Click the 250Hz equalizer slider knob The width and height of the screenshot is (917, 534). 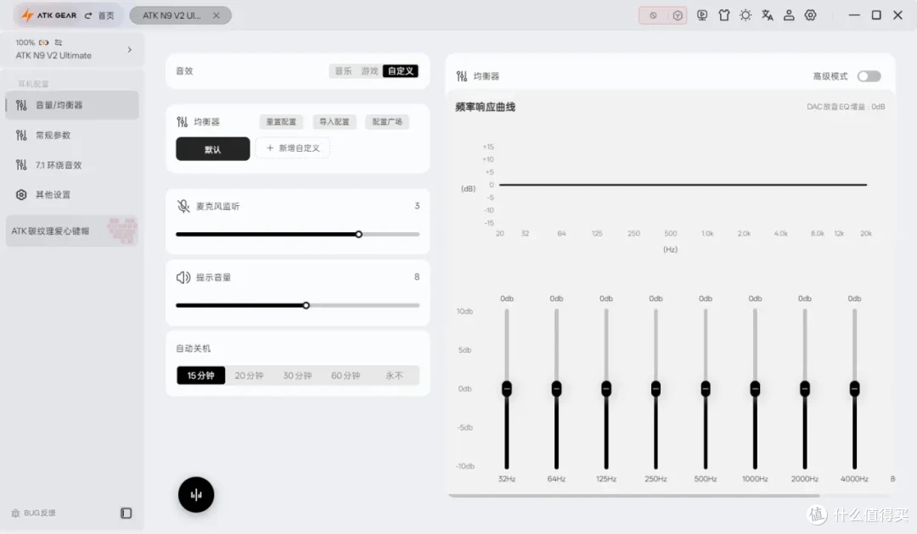point(656,389)
